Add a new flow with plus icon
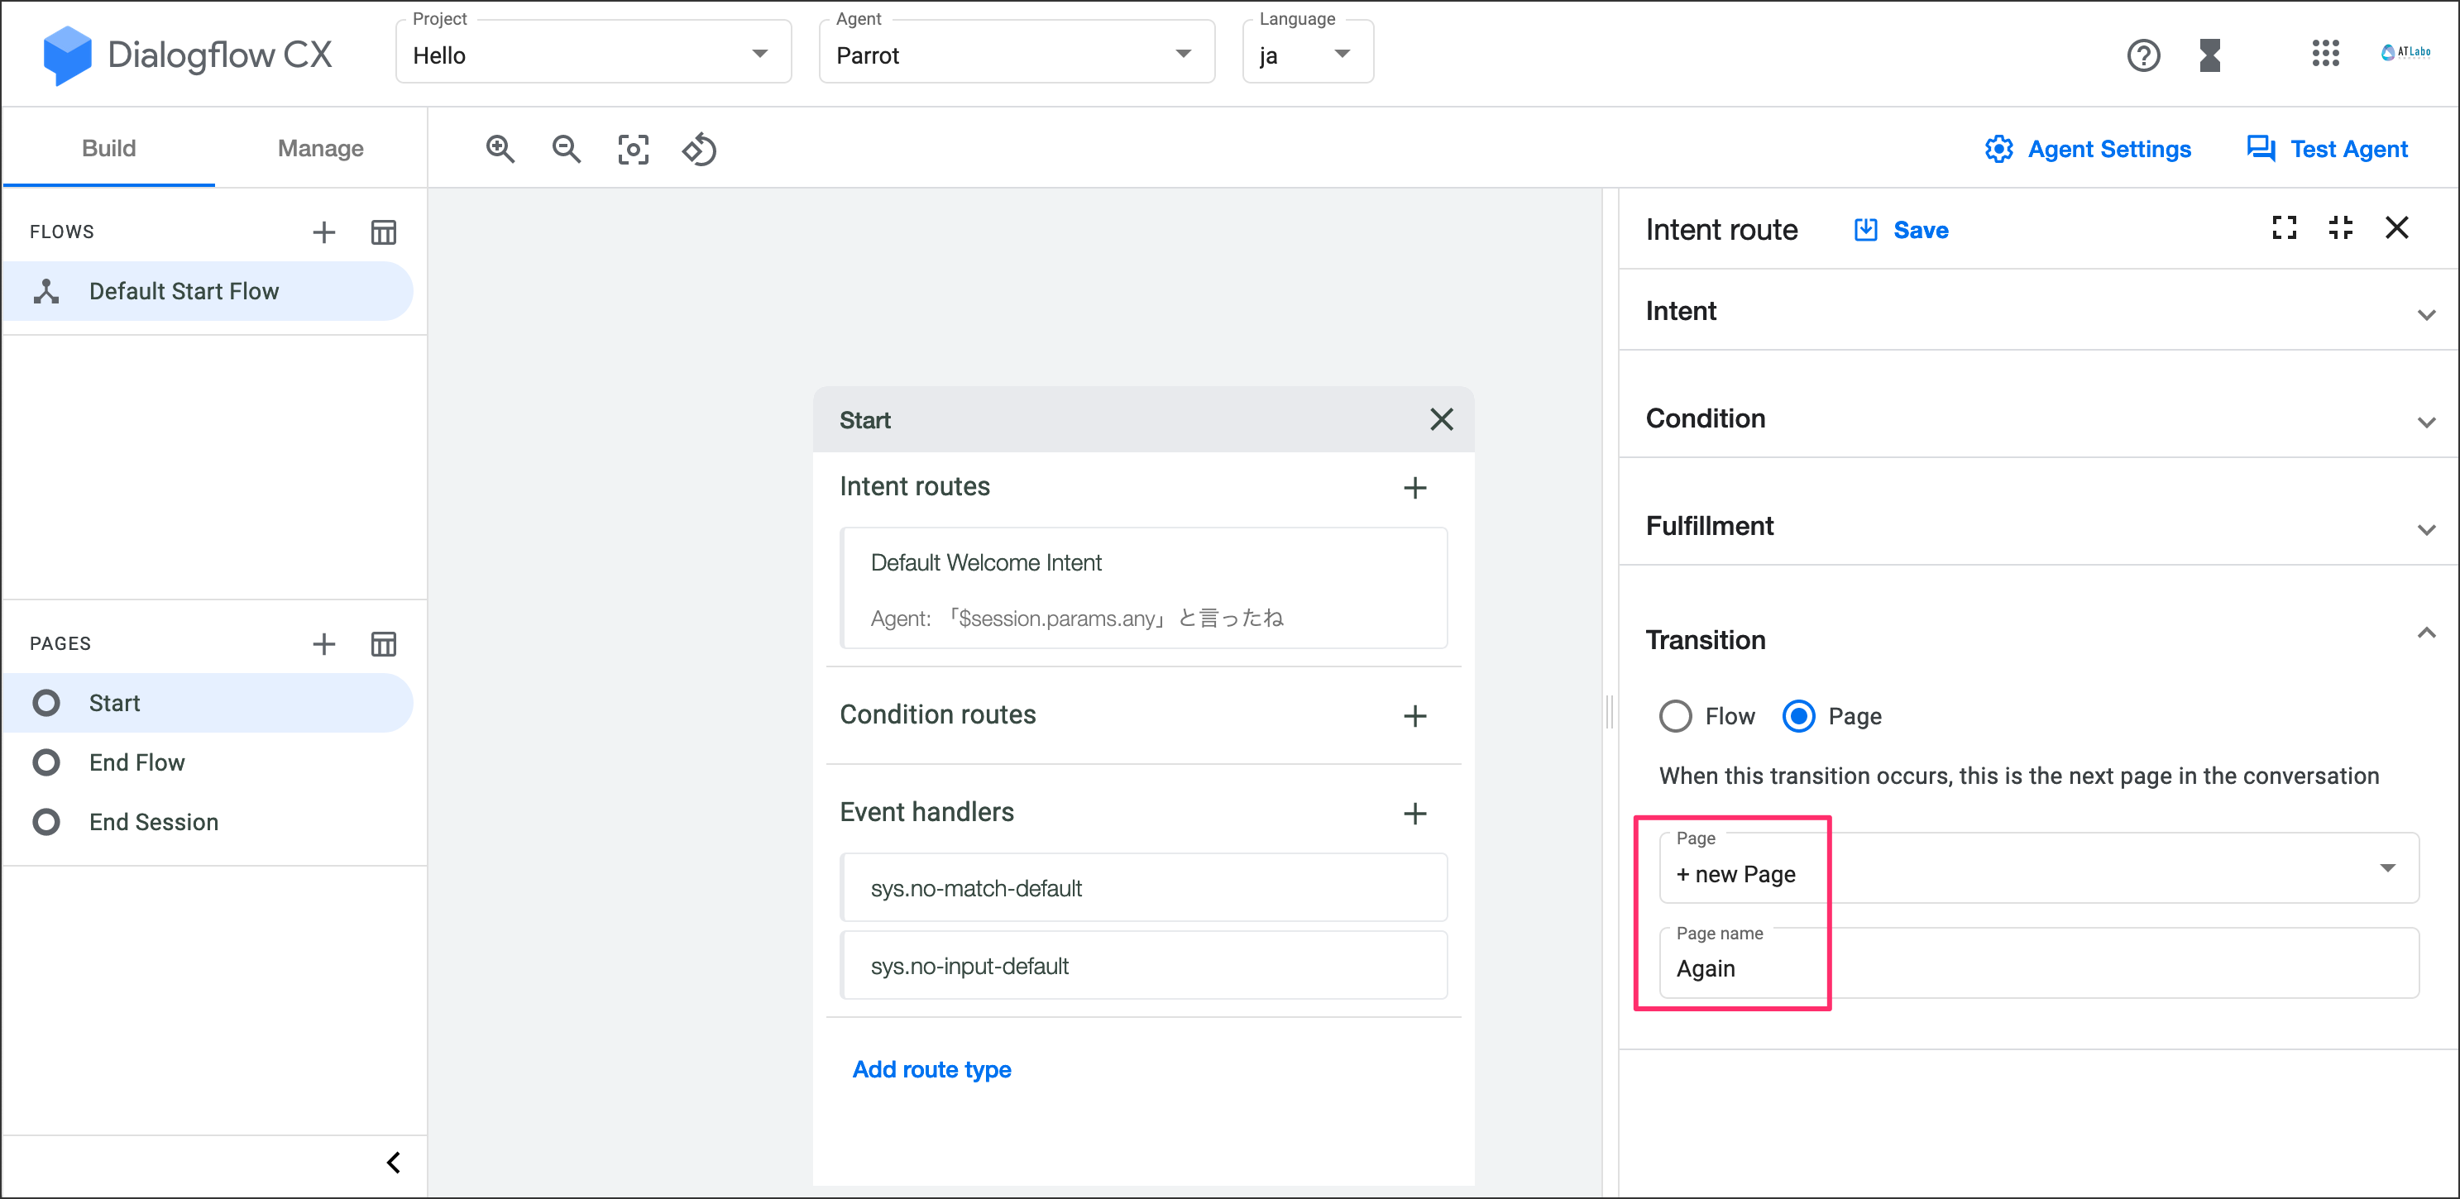2460x1199 pixels. 323,232
